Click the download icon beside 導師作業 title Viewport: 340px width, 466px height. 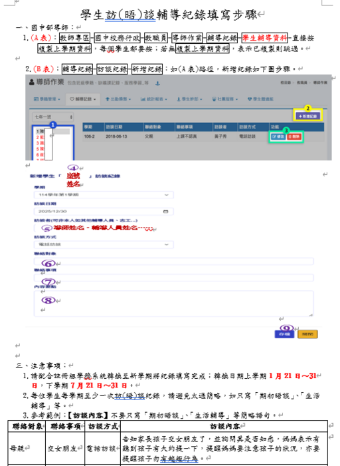[157, 83]
